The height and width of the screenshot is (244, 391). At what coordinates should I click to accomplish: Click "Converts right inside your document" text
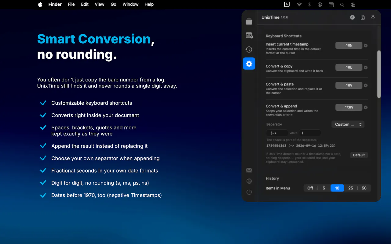pos(95,115)
